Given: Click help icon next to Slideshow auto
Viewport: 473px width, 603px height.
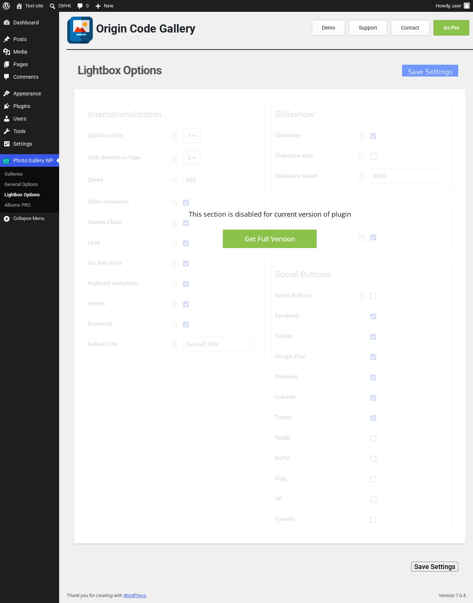Looking at the screenshot, I should (362, 157).
